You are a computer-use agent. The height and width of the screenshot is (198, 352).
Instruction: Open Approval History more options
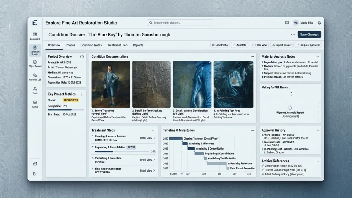coord(317,130)
